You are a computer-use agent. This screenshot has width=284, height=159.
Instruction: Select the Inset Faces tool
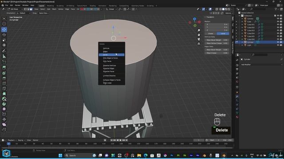coord(4,73)
